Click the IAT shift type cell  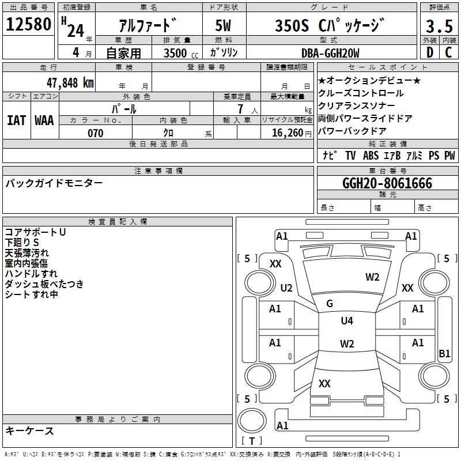(x=16, y=120)
